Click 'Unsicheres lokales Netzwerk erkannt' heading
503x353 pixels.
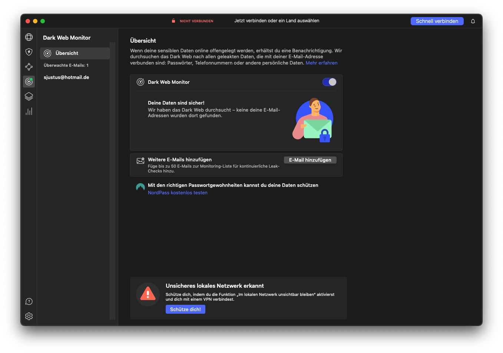(x=215, y=286)
